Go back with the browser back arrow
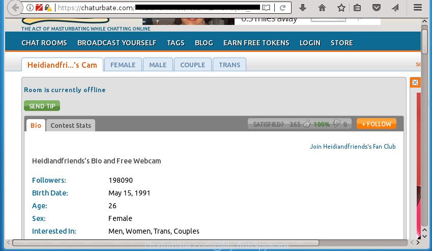The width and height of the screenshot is (432, 251). pos(15,8)
